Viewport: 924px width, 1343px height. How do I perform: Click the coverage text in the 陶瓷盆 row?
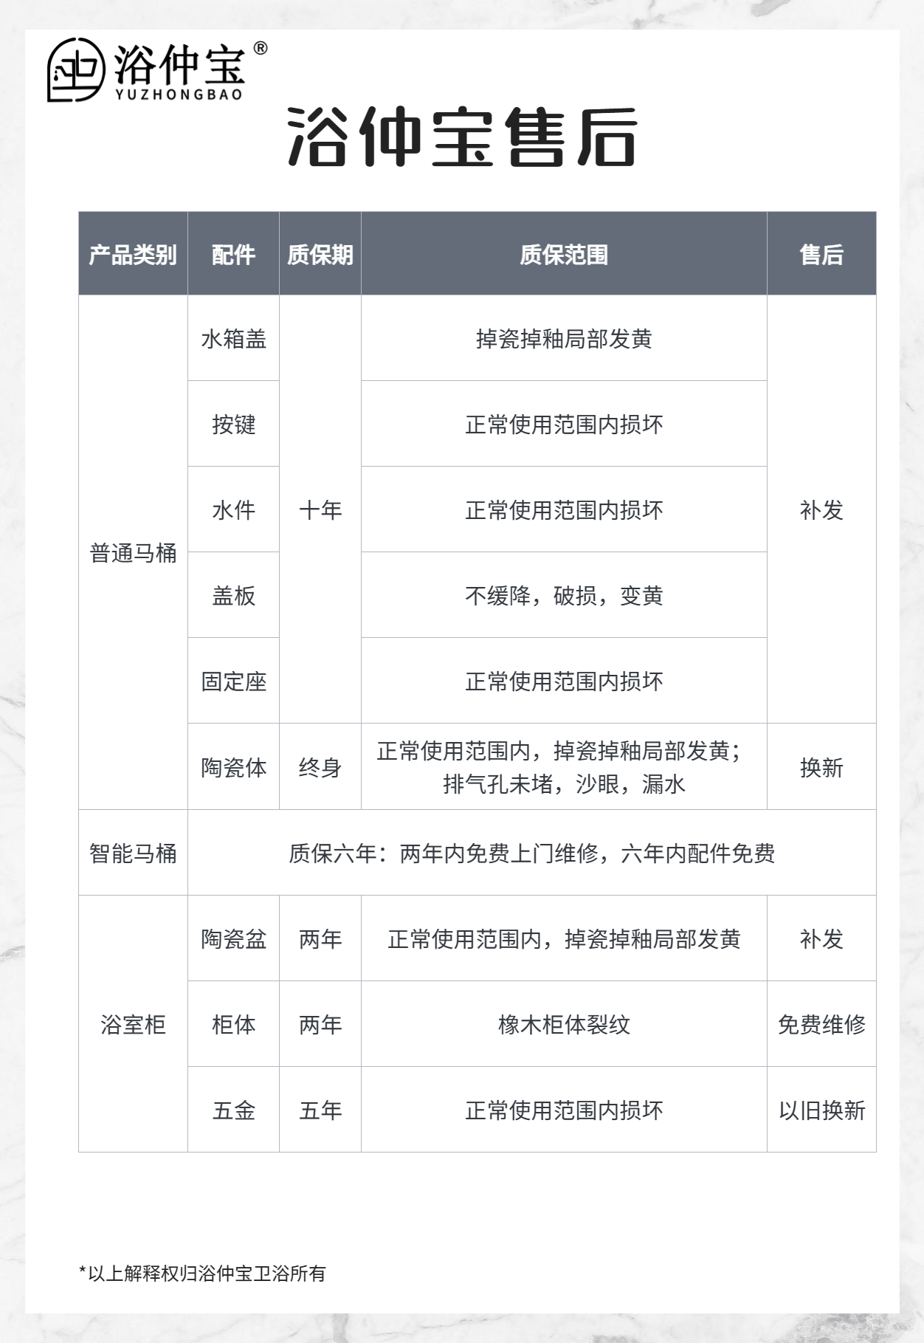point(564,939)
